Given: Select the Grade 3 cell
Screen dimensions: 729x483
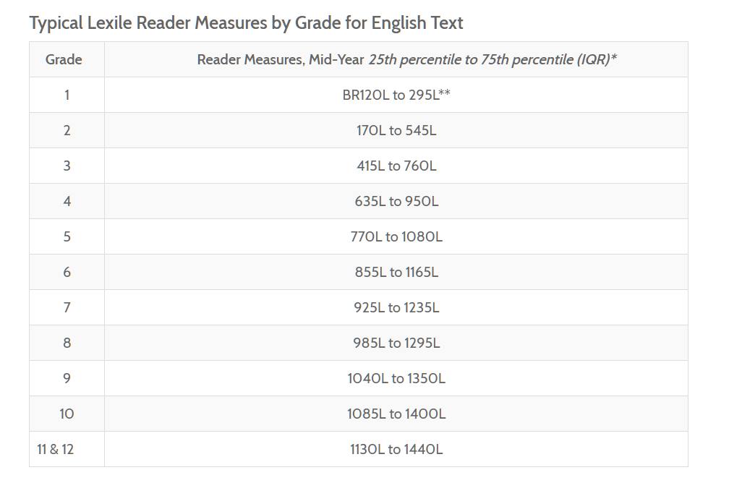Looking at the screenshot, I should 67,166.
